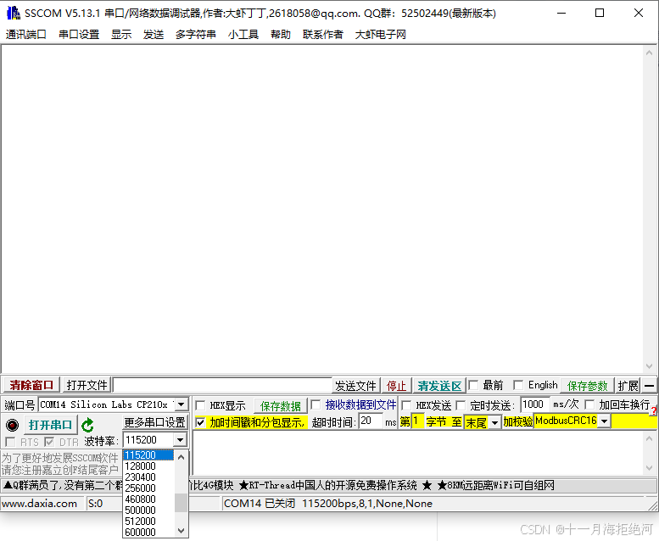Toggle the 加回车换行 checkbox
The image size is (659, 541).
[589, 404]
